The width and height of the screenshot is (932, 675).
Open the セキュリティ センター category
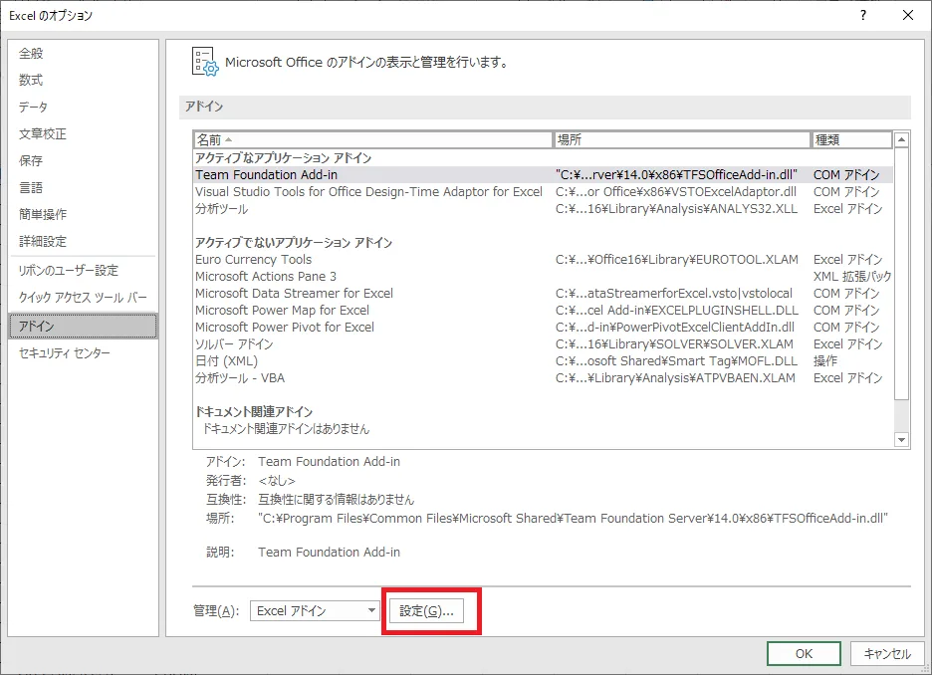[65, 352]
